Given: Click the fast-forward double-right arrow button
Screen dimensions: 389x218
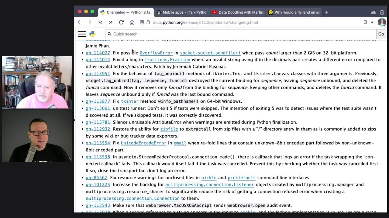Looking at the screenshot, I should point(111,22).
